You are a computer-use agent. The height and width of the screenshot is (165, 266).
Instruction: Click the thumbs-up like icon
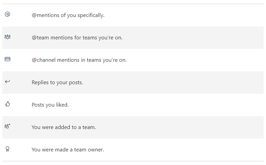coord(7,104)
